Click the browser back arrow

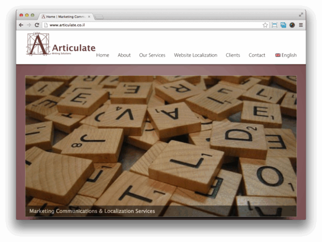click(x=21, y=25)
